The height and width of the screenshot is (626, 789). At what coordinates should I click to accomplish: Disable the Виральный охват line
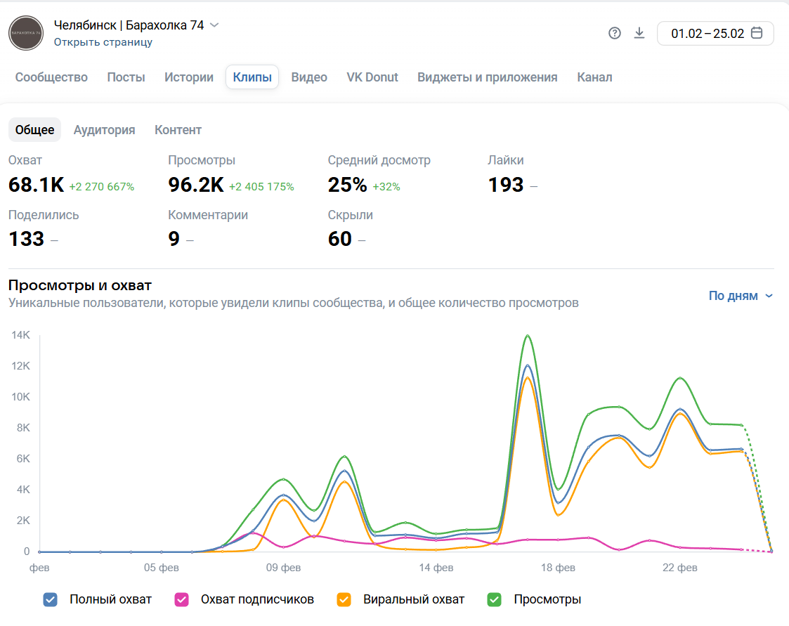click(x=344, y=599)
